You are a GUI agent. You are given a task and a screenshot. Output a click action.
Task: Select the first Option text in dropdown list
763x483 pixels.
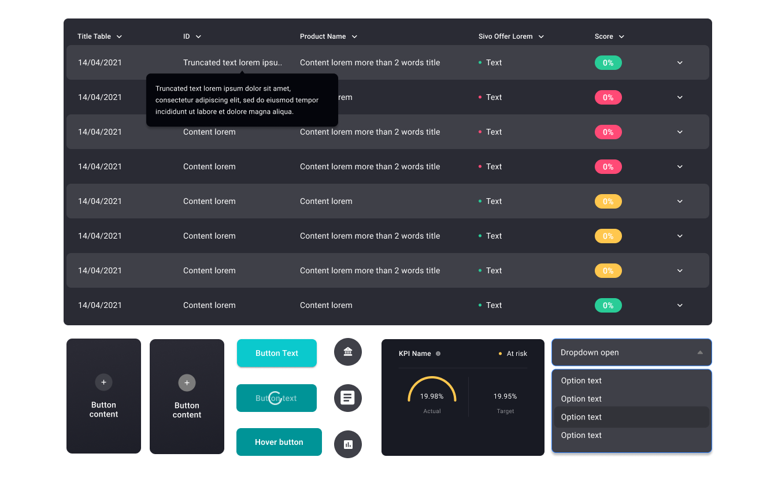click(x=581, y=381)
